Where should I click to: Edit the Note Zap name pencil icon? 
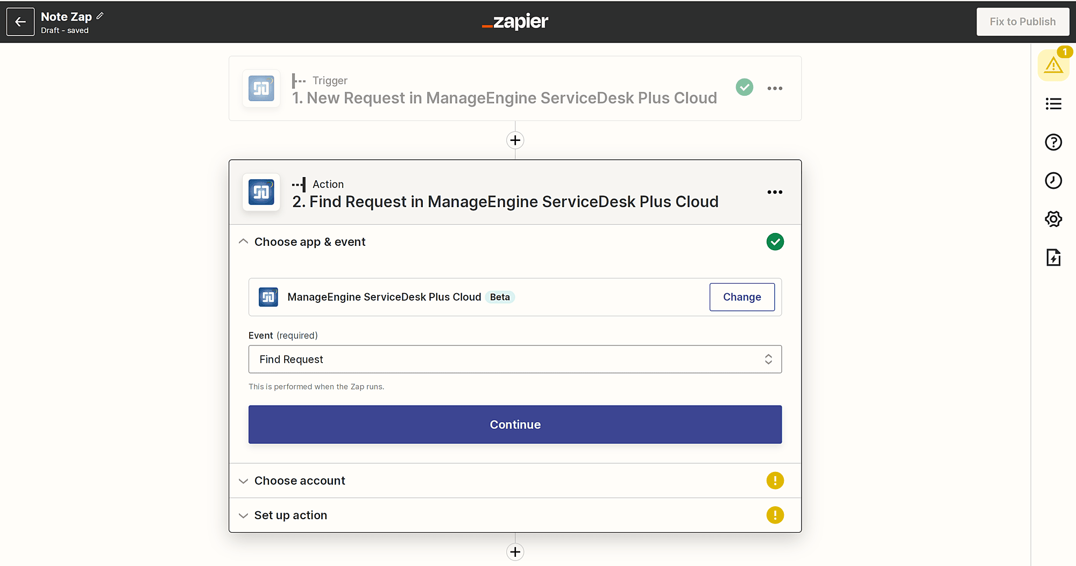pyautogui.click(x=100, y=16)
